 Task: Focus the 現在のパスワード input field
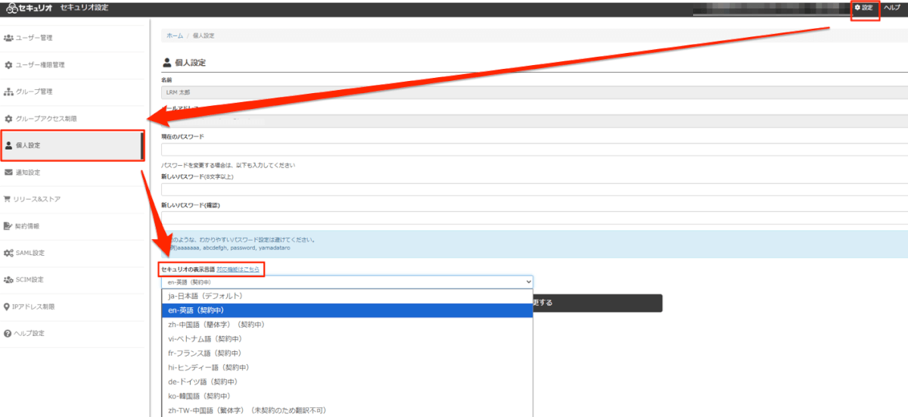(534, 149)
